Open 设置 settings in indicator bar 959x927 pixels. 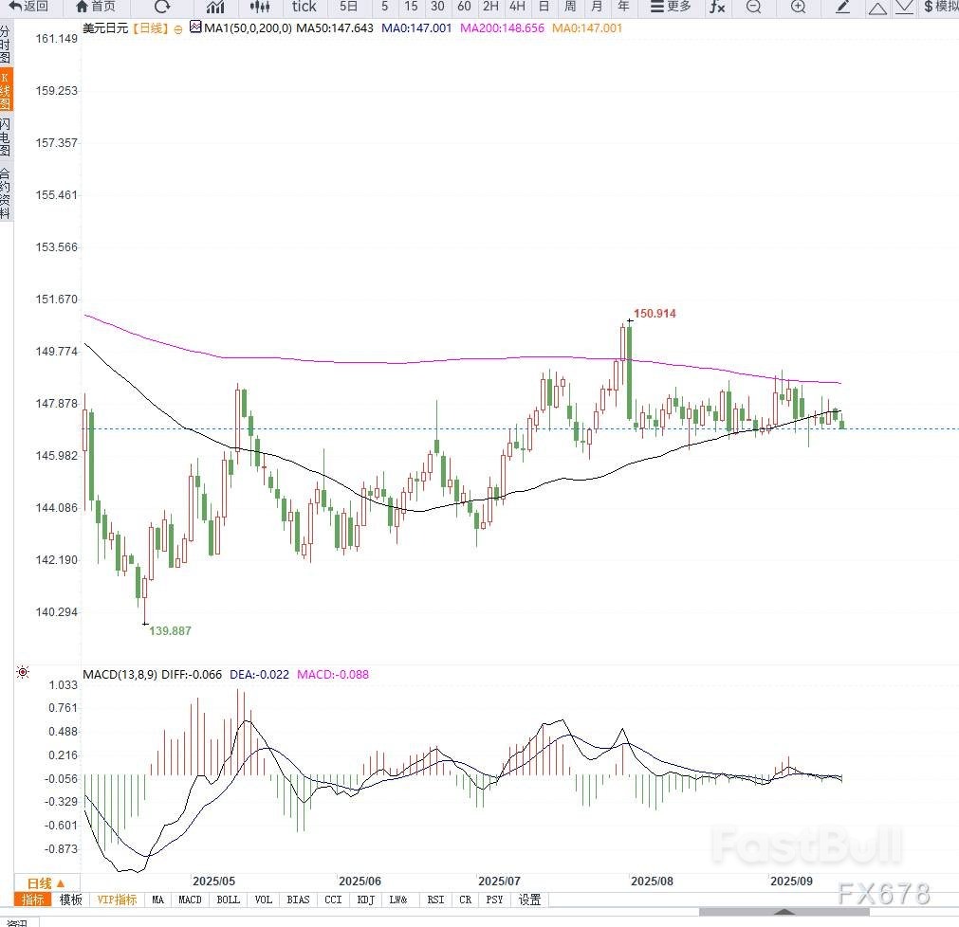click(529, 900)
